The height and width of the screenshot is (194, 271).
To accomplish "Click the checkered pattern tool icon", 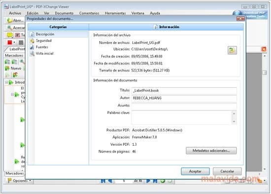I will [21, 42].
